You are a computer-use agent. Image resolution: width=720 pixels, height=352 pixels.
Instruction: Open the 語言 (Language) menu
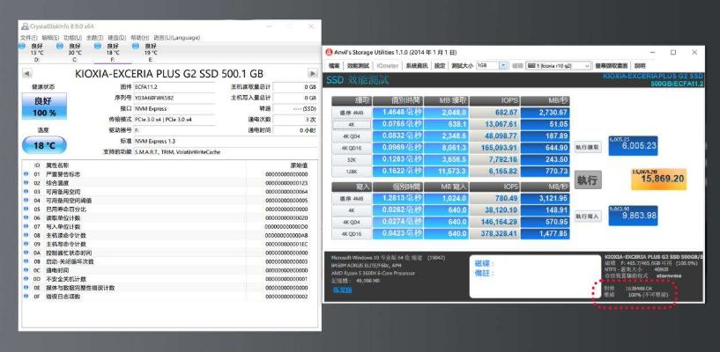point(176,37)
